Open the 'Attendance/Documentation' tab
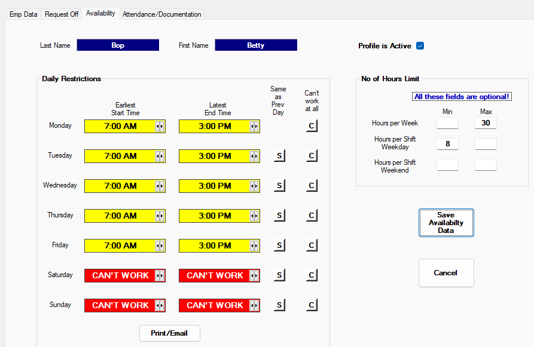 click(x=163, y=14)
